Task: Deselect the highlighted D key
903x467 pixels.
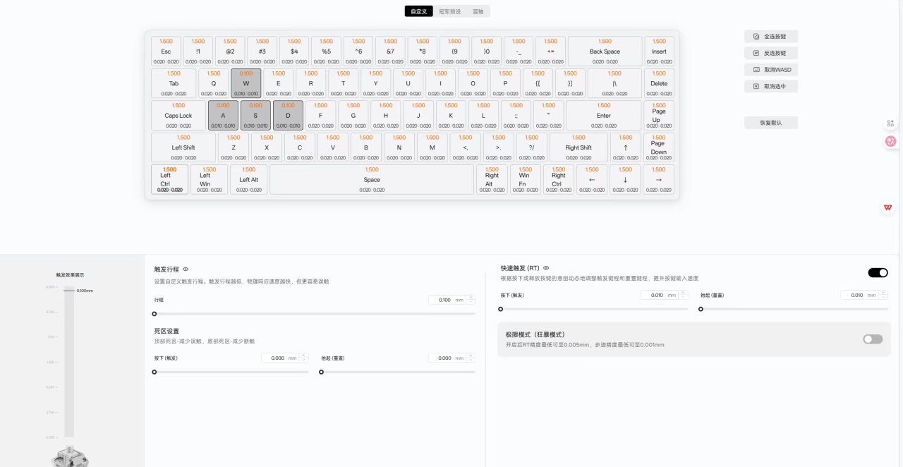Action: tap(288, 116)
